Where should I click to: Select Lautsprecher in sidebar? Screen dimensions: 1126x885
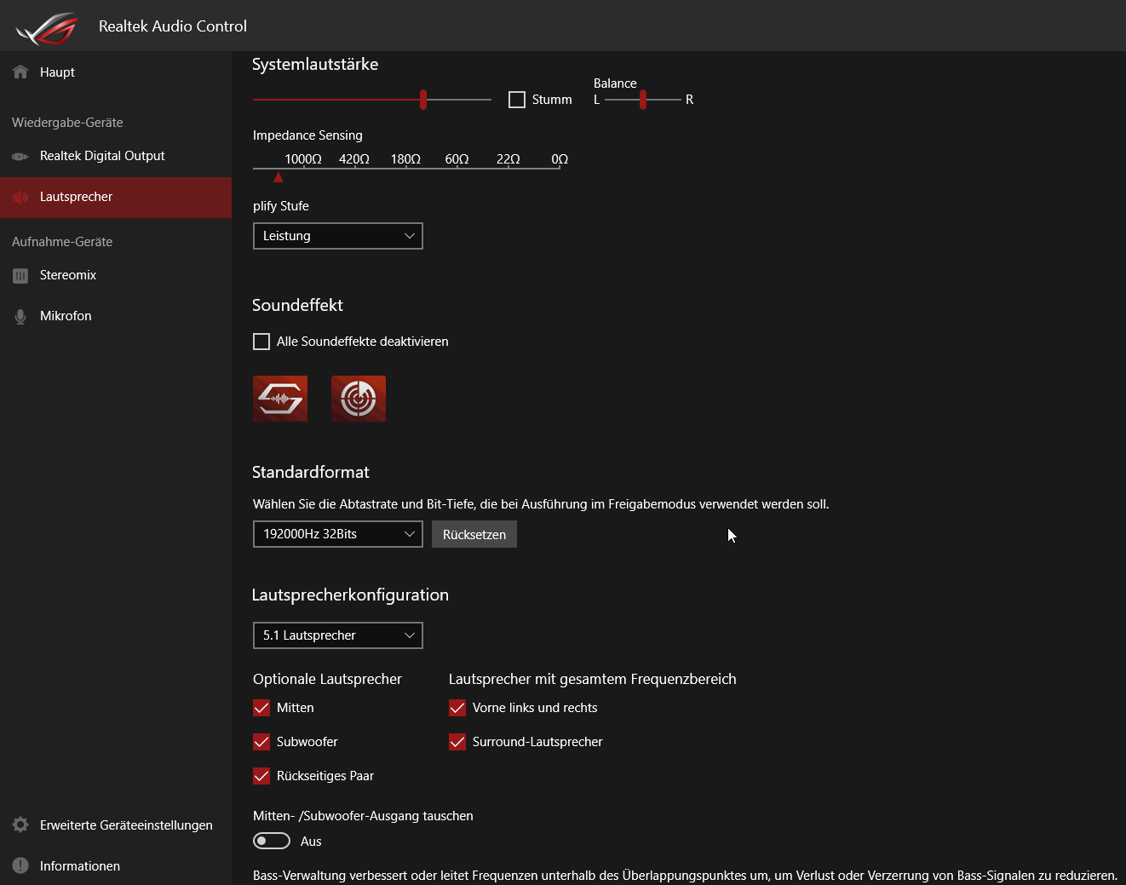coord(116,198)
